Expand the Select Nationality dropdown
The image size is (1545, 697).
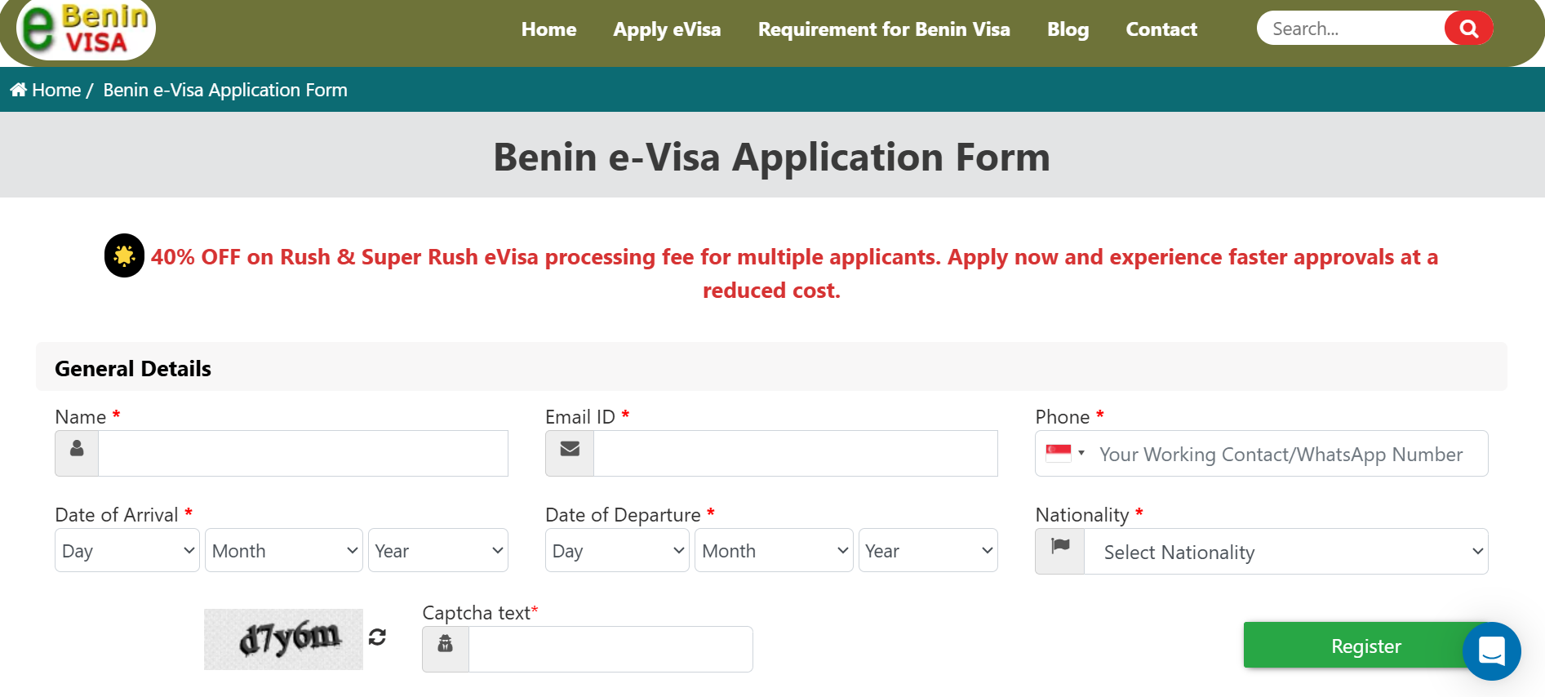coord(1286,552)
